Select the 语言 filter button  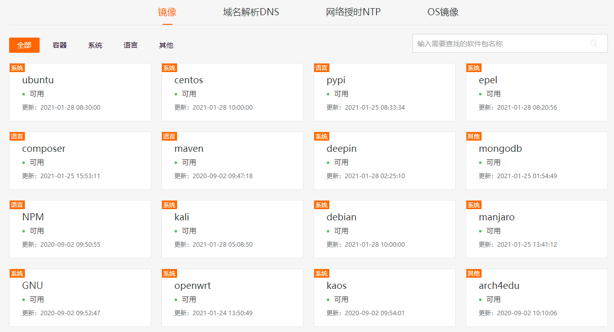130,45
